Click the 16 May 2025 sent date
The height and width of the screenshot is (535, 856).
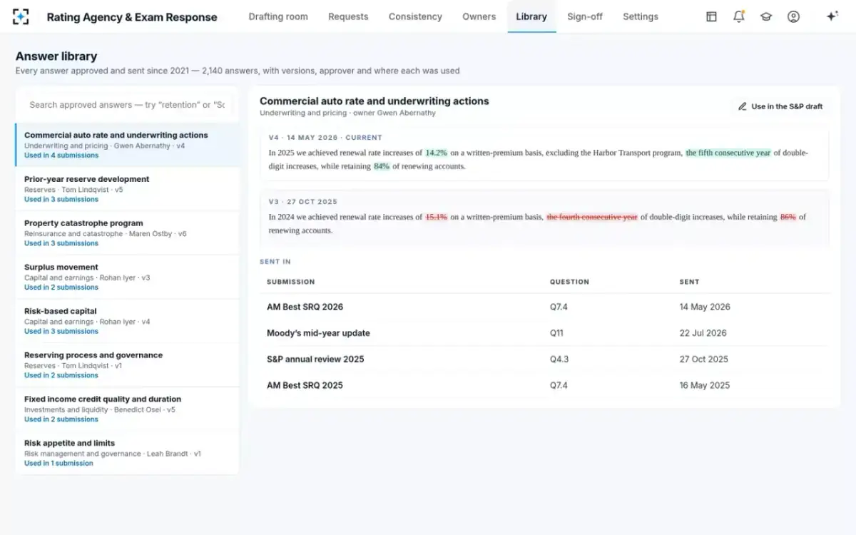705,385
